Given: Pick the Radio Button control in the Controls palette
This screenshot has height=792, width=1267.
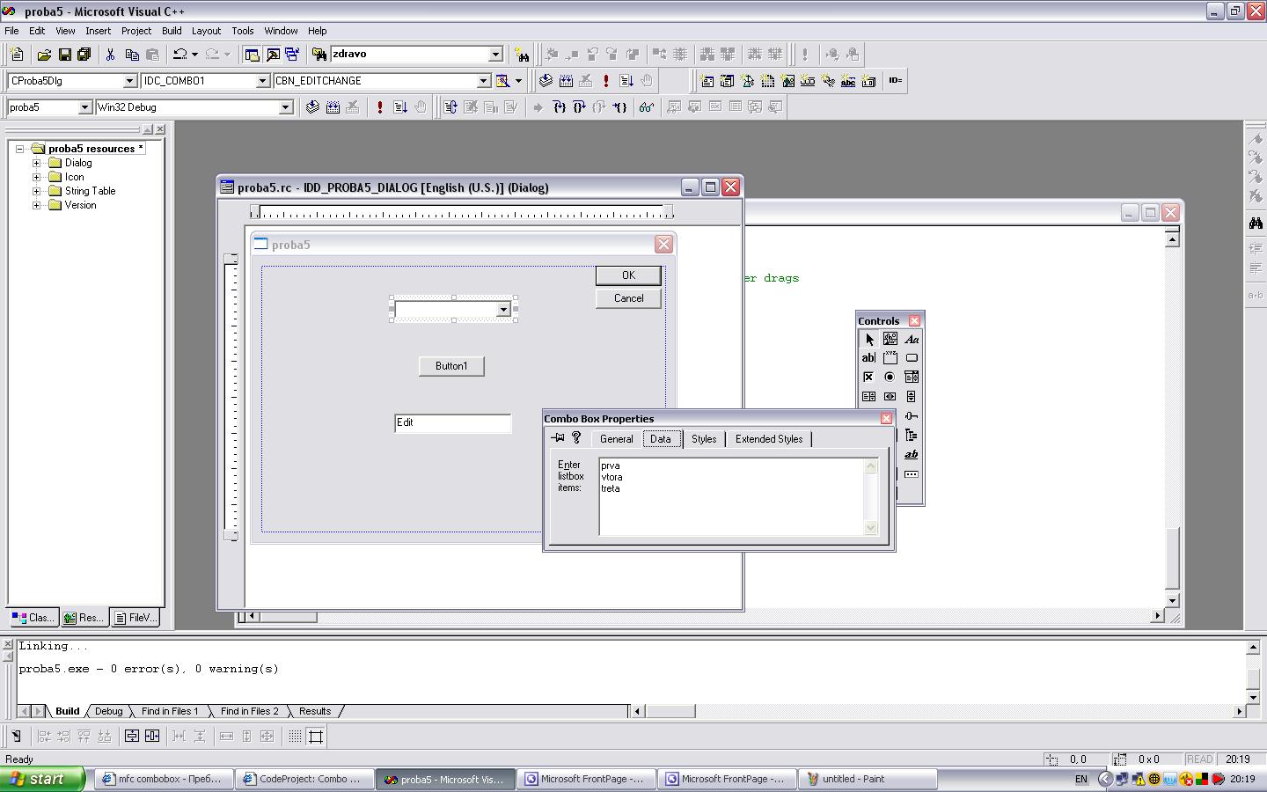Looking at the screenshot, I should coord(890,377).
